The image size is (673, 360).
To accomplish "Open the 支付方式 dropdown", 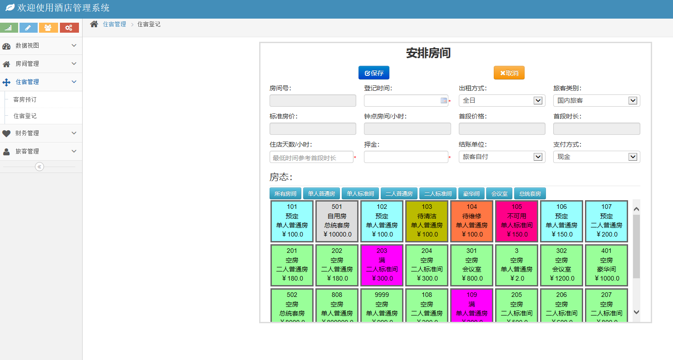I will pos(596,157).
